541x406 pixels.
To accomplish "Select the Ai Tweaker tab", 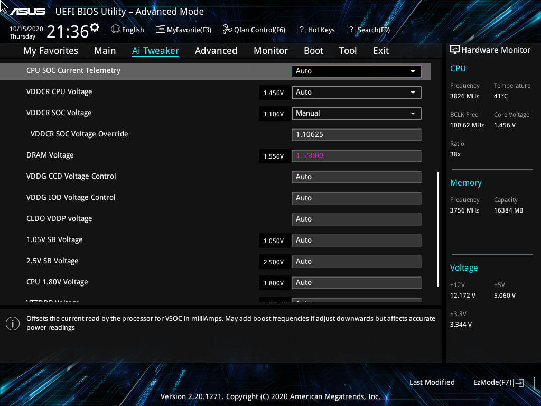I will (156, 51).
